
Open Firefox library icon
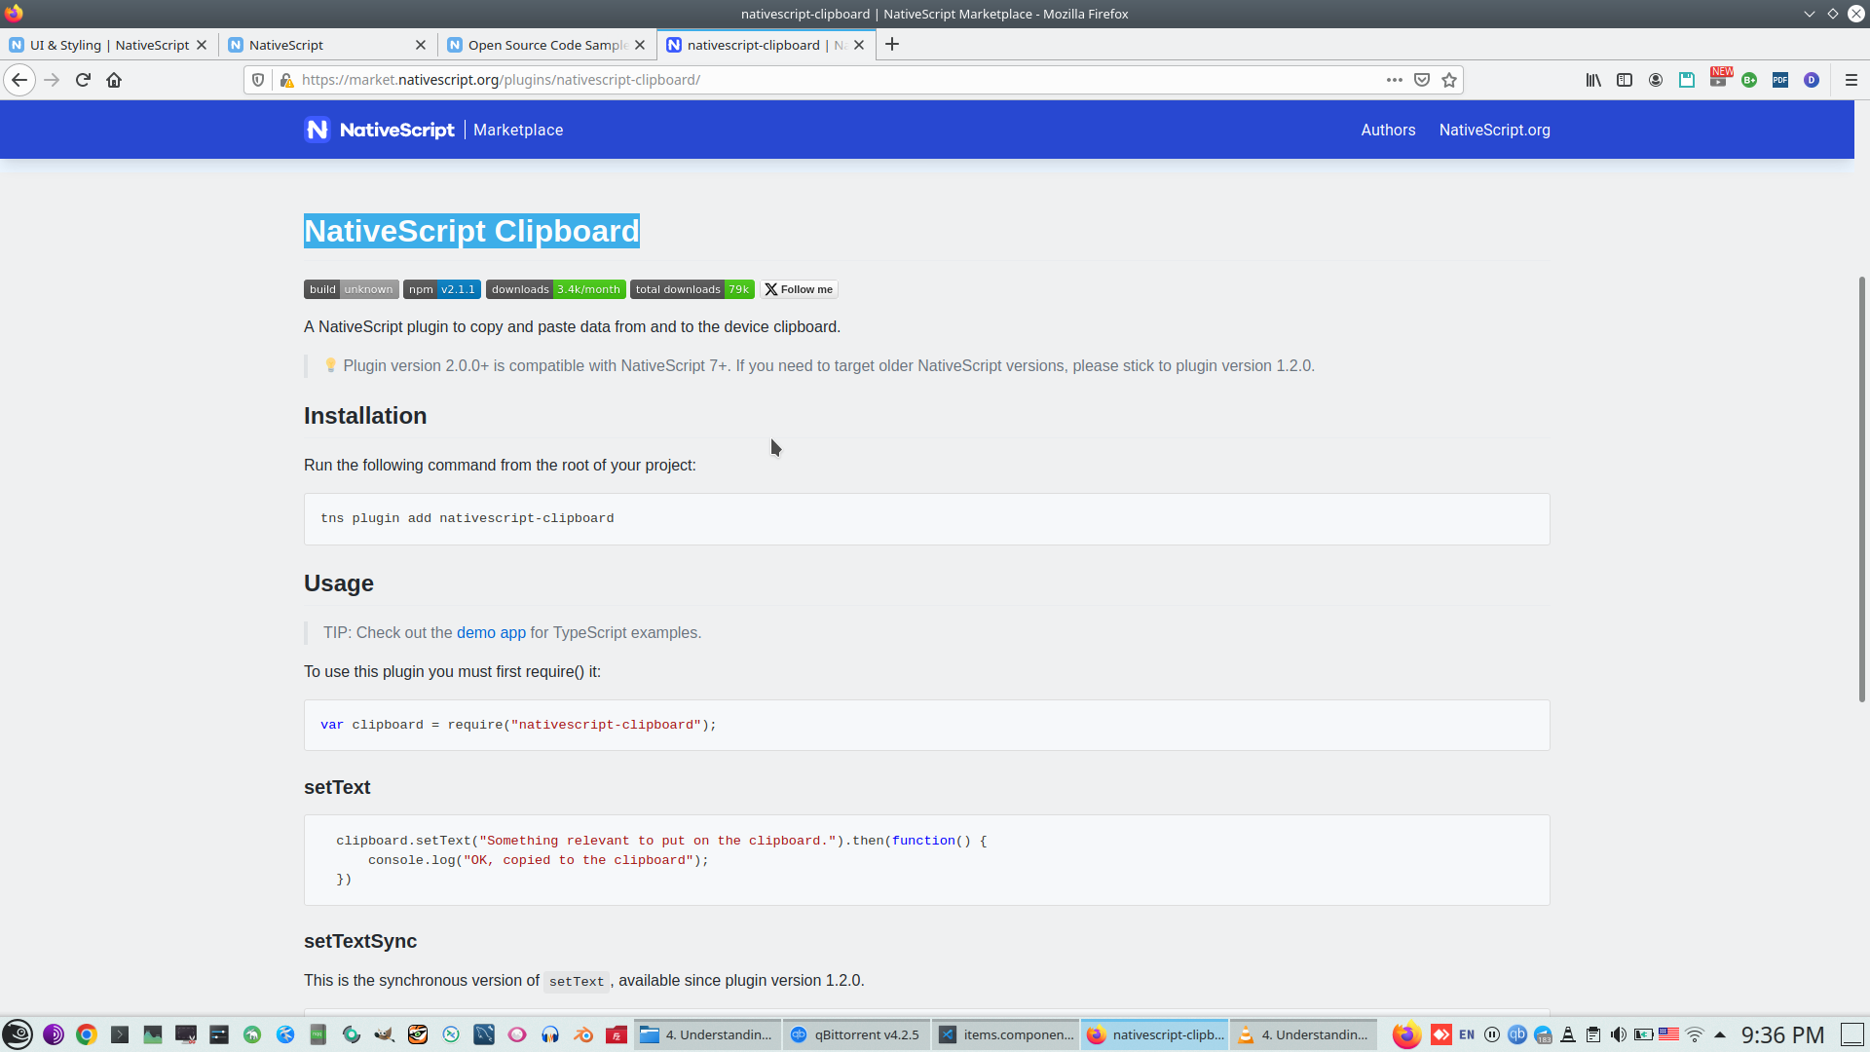point(1593,80)
